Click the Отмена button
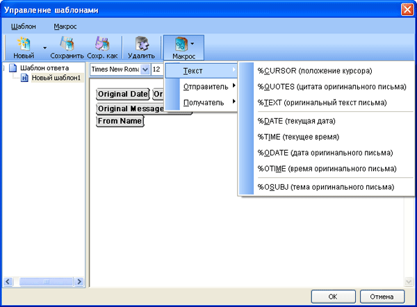This screenshot has height=307, width=417. (x=382, y=297)
